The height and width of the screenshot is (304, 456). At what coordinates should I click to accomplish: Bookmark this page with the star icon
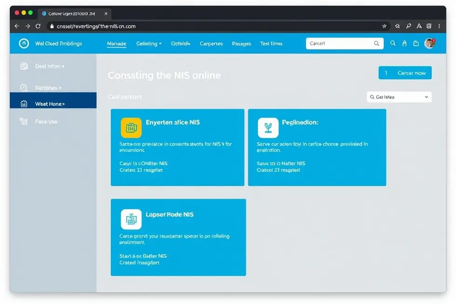(384, 27)
